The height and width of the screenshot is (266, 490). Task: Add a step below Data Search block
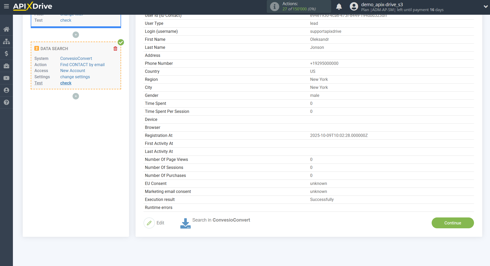[76, 96]
